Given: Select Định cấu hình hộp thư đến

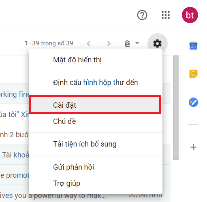Looking at the screenshot, I should 96,83.
